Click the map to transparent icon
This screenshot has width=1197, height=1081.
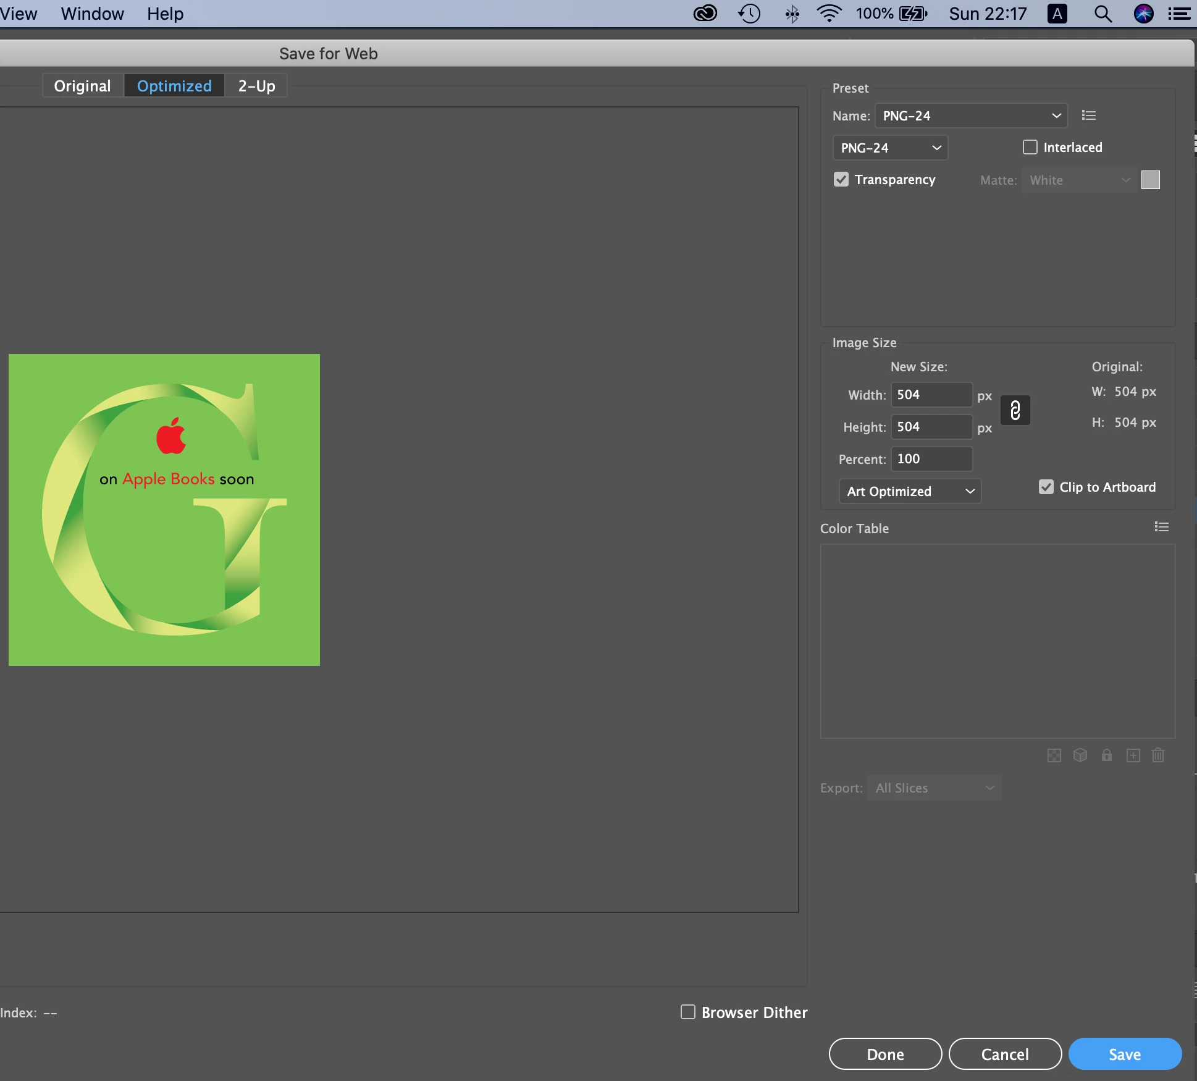1054,755
